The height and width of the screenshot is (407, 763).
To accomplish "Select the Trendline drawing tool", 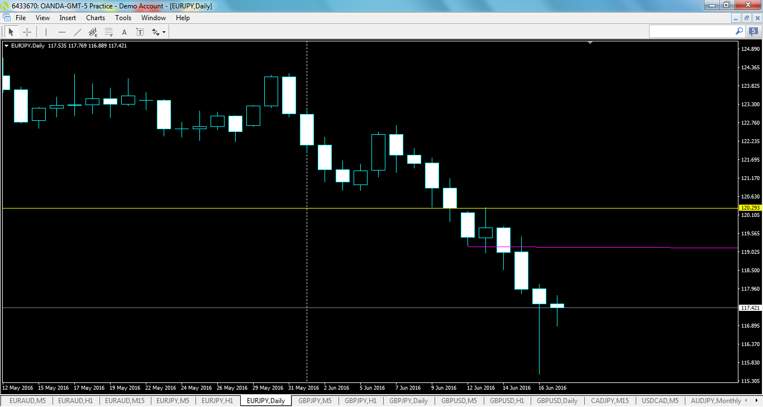I will [x=77, y=31].
